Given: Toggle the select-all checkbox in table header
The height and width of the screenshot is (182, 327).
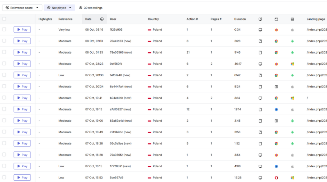Looking at the screenshot, I should click(x=4, y=19).
